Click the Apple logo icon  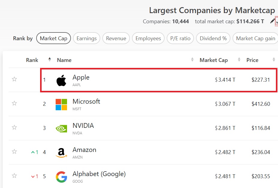[x=61, y=80]
